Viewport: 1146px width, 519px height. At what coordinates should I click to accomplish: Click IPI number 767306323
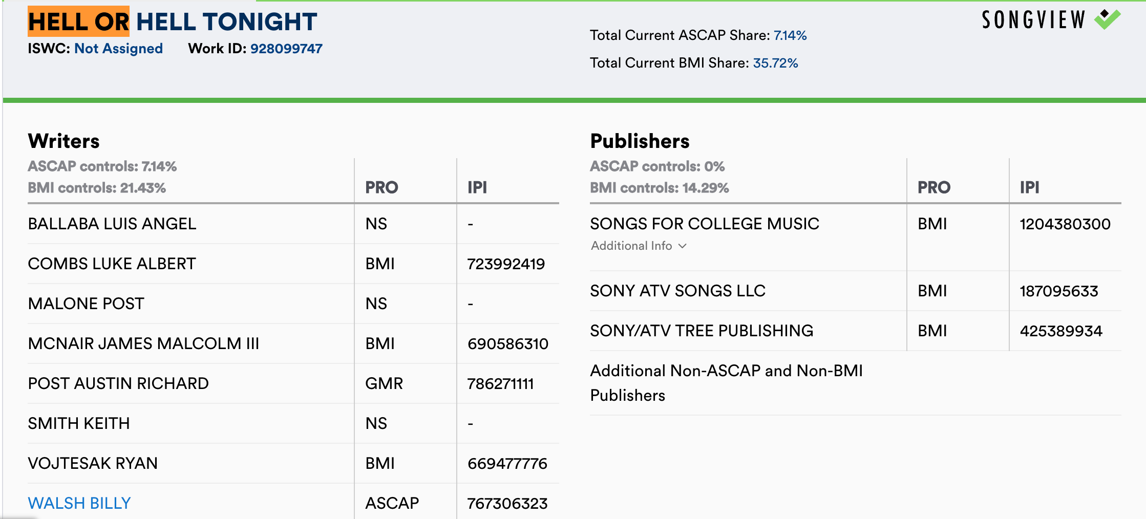(x=507, y=503)
